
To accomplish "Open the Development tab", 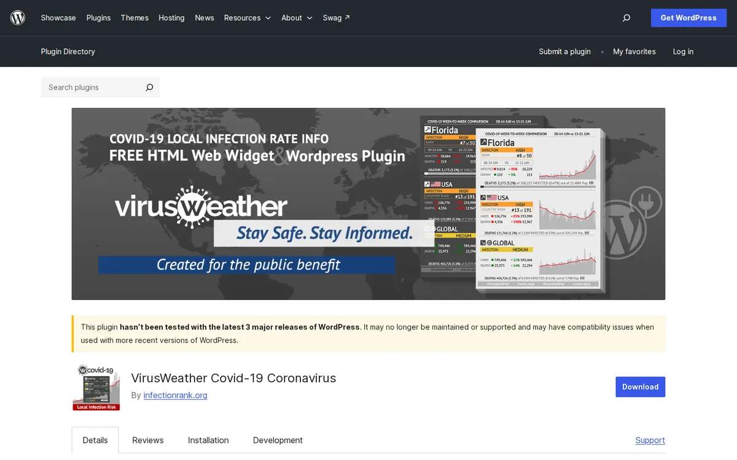I will coord(278,440).
